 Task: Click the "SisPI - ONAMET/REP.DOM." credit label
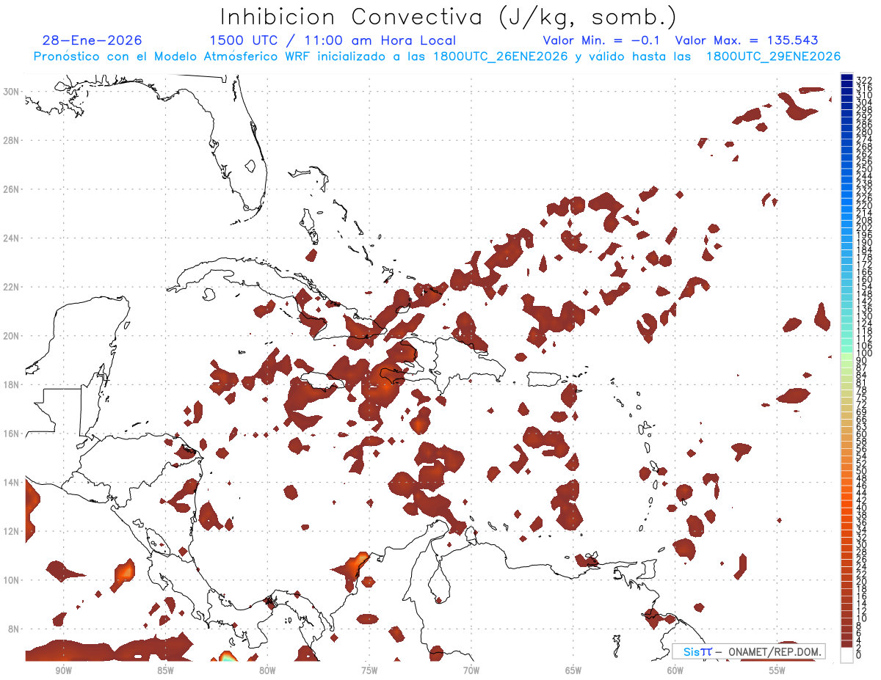pyautogui.click(x=750, y=651)
